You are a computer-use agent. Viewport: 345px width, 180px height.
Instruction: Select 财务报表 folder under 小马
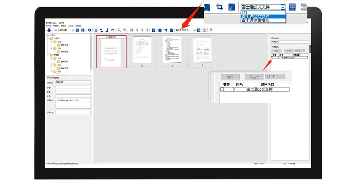64,45
